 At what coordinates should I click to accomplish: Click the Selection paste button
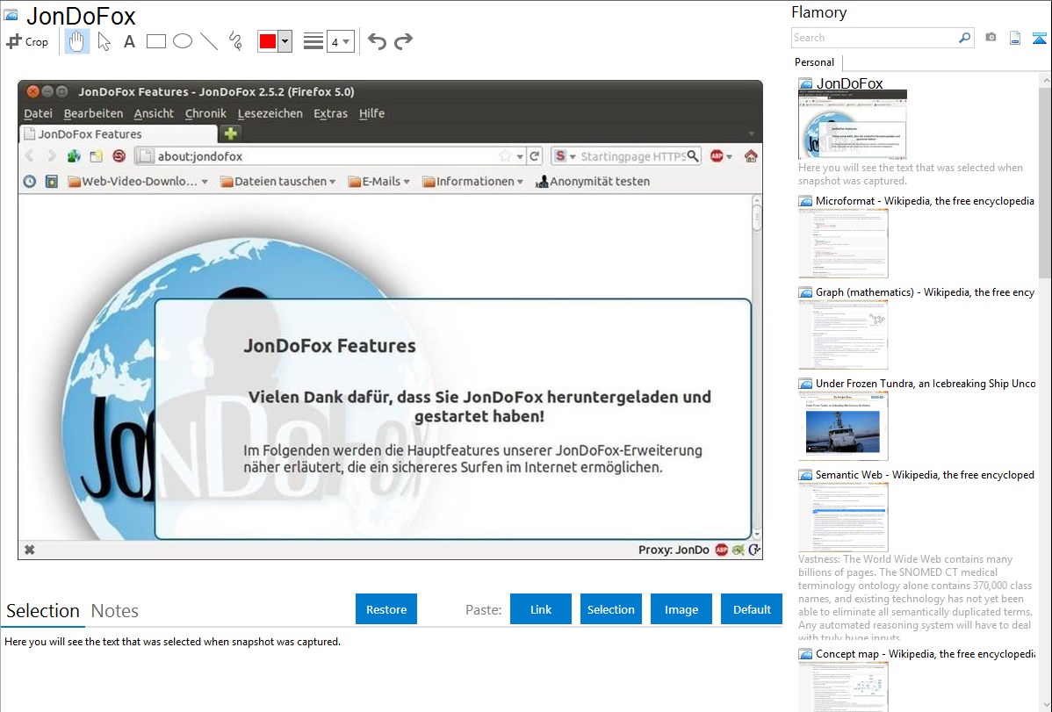click(611, 609)
